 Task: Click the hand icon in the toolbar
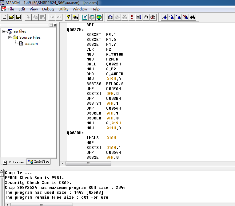pyautogui.click(x=146, y=17)
